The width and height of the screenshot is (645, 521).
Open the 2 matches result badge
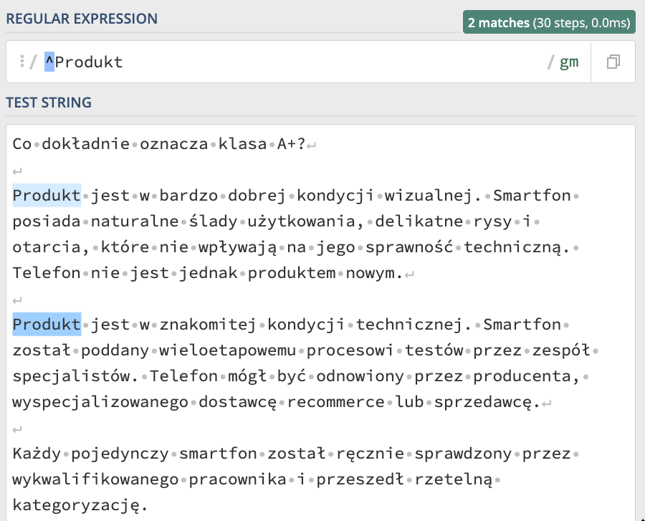click(x=549, y=22)
